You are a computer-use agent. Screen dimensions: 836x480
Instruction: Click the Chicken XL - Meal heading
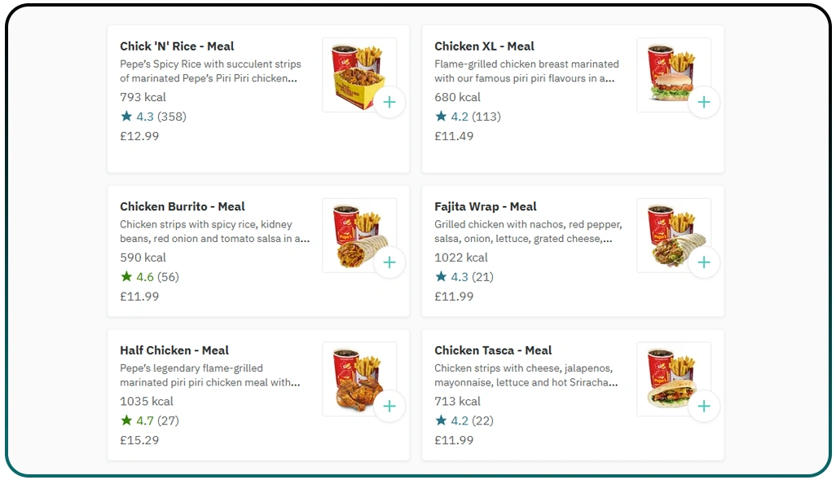(484, 46)
